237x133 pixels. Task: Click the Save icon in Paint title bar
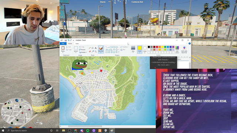[x=66, y=40]
